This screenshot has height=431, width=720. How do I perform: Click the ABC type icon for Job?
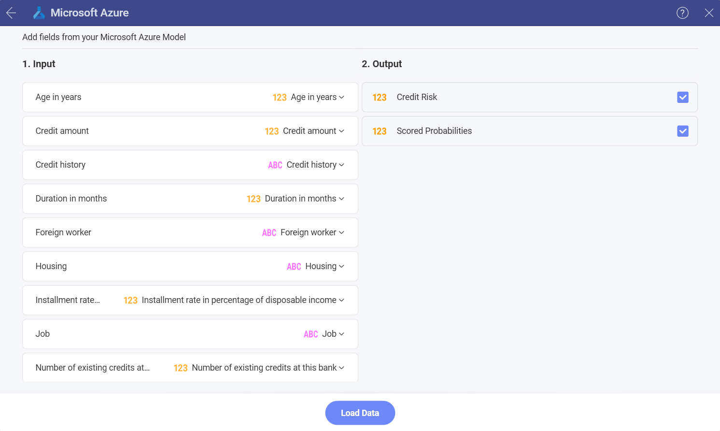pos(311,334)
